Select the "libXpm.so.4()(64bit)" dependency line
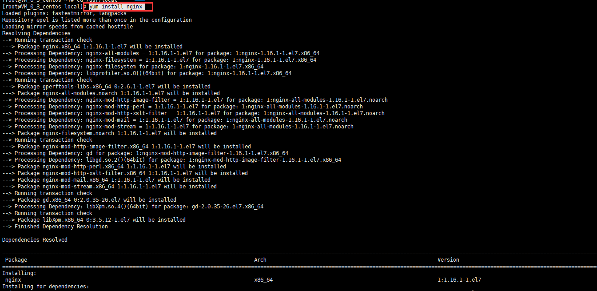 pos(133,207)
